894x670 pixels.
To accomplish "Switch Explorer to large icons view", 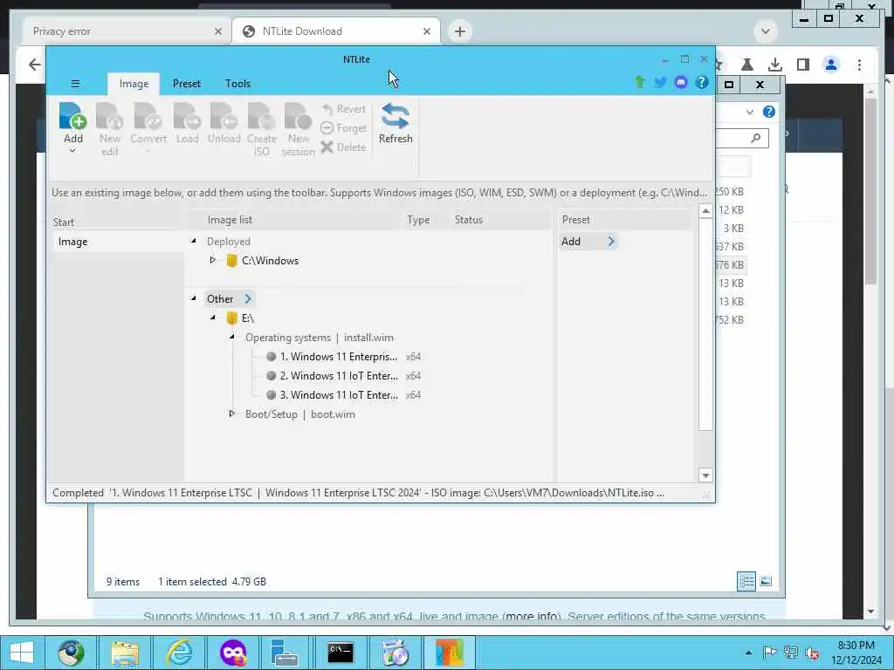I will (766, 581).
